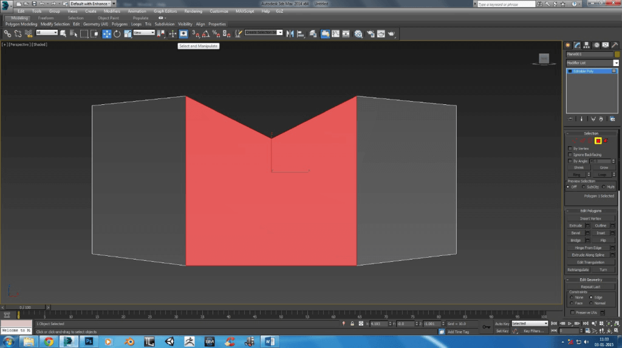622x348 pixels.
Task: Activate the Select and Move tool
Action: tap(107, 34)
